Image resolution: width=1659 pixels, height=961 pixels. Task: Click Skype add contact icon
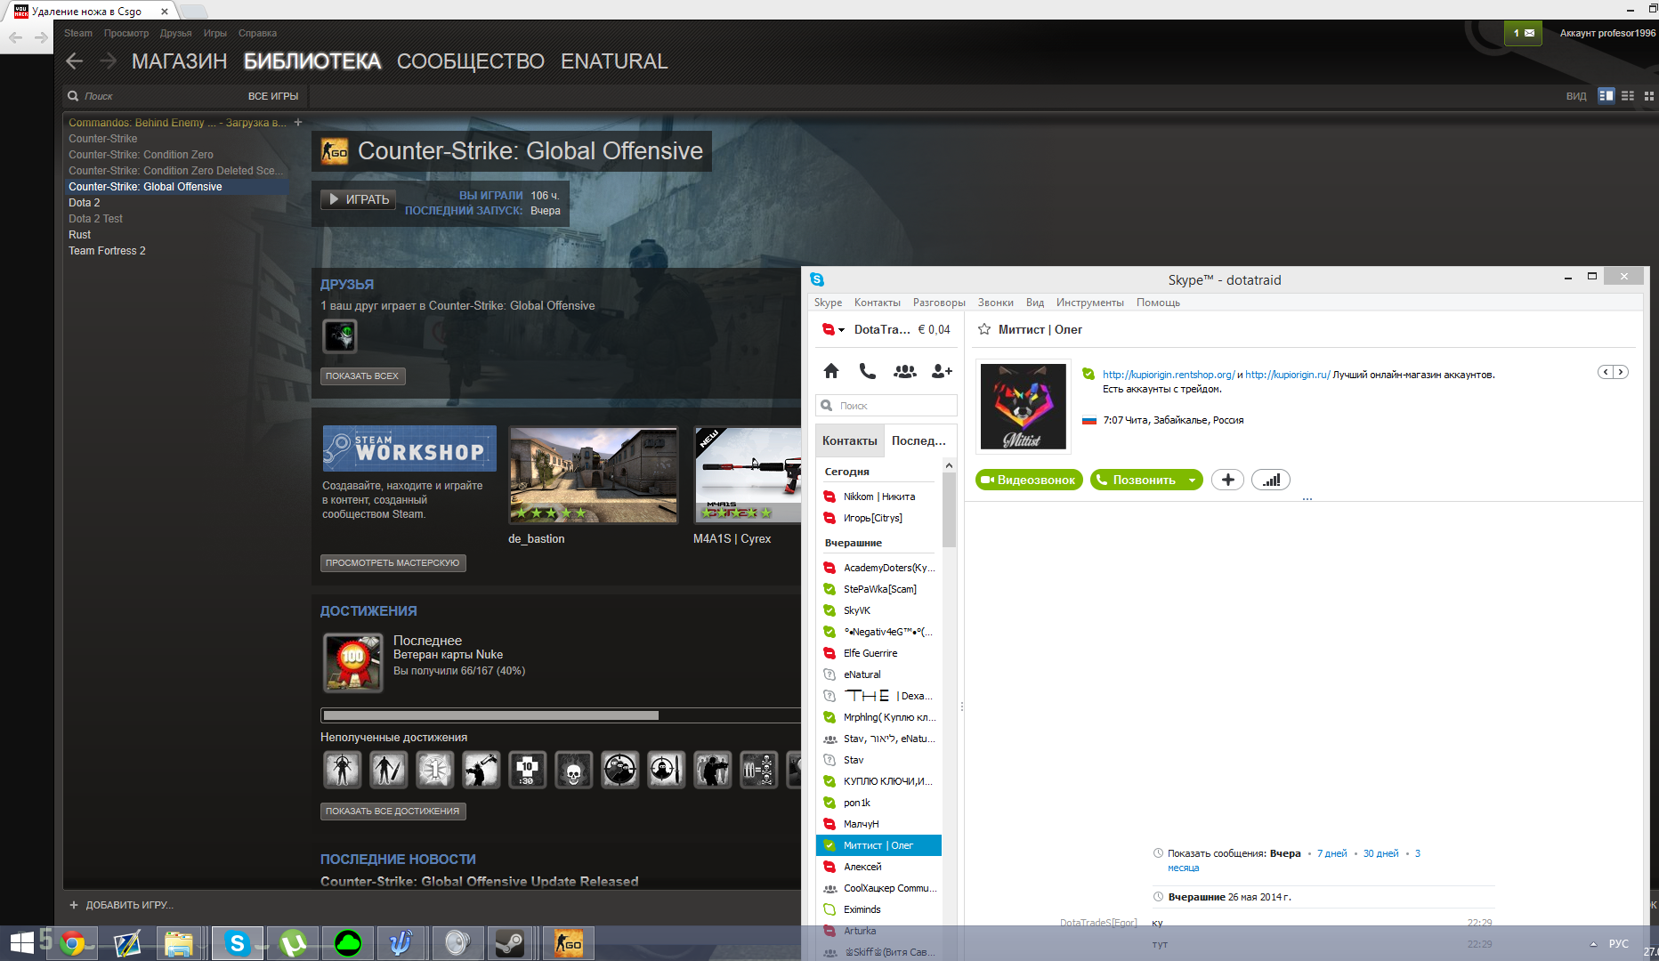coord(942,371)
